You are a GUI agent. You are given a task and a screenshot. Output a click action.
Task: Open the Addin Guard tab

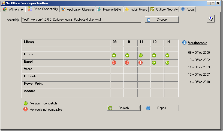pyautogui.click(x=136, y=9)
